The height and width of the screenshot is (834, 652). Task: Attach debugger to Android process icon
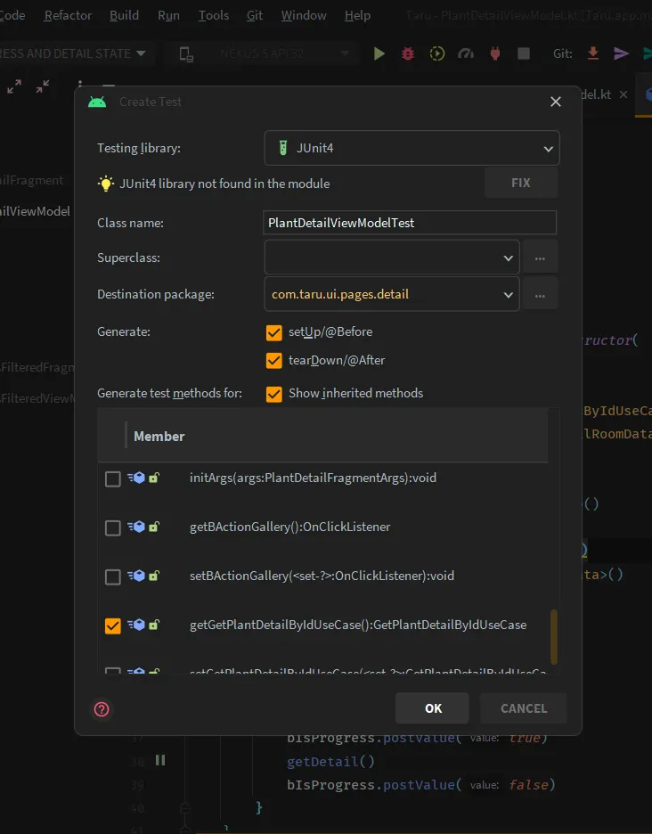point(495,53)
